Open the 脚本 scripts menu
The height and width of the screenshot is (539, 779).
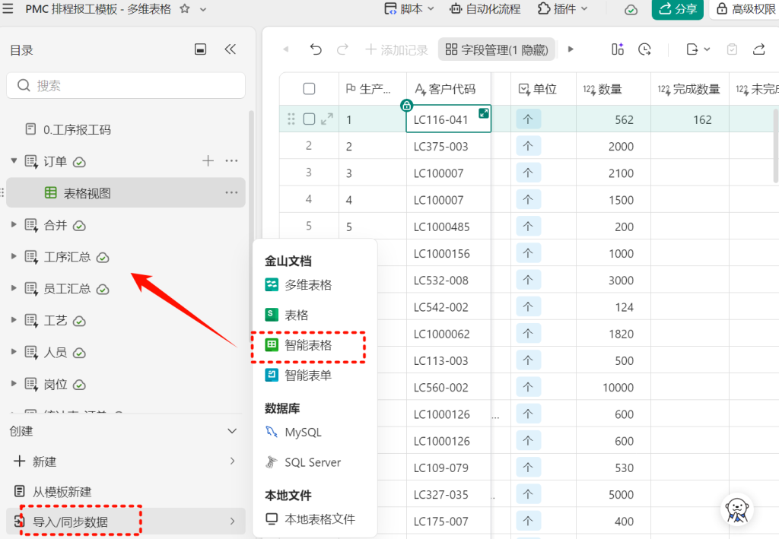pos(409,9)
